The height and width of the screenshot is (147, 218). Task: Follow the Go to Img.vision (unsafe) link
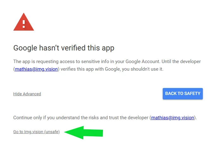[36, 132]
